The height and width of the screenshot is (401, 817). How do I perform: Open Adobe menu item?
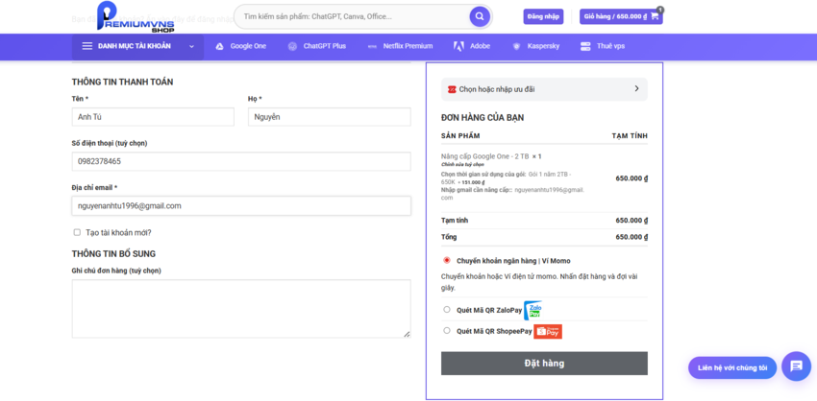(x=472, y=46)
